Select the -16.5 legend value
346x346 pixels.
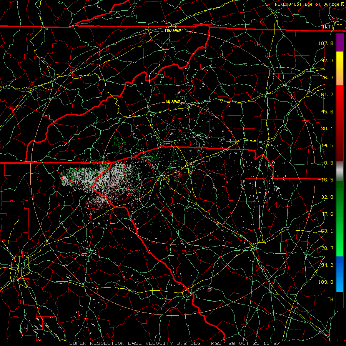click(x=326, y=180)
